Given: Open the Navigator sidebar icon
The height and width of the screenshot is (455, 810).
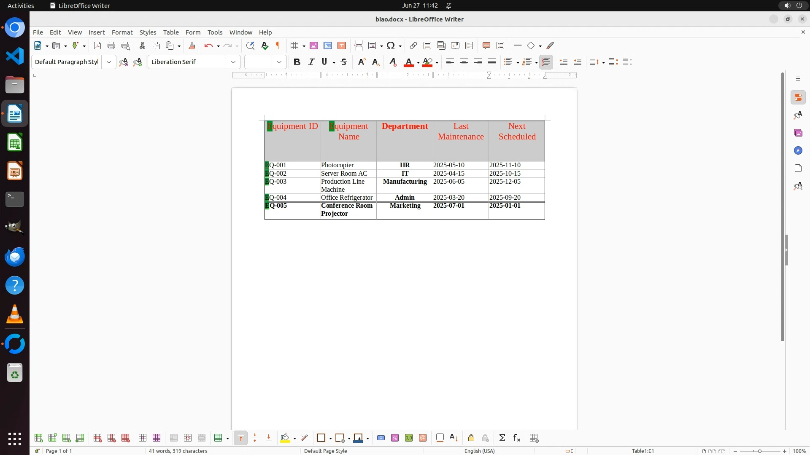Looking at the screenshot, I should click(798, 151).
